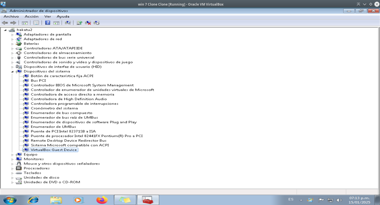Select Controladora de High Definition Audio
This screenshot has height=205, width=380.
pyautogui.click(x=68, y=99)
